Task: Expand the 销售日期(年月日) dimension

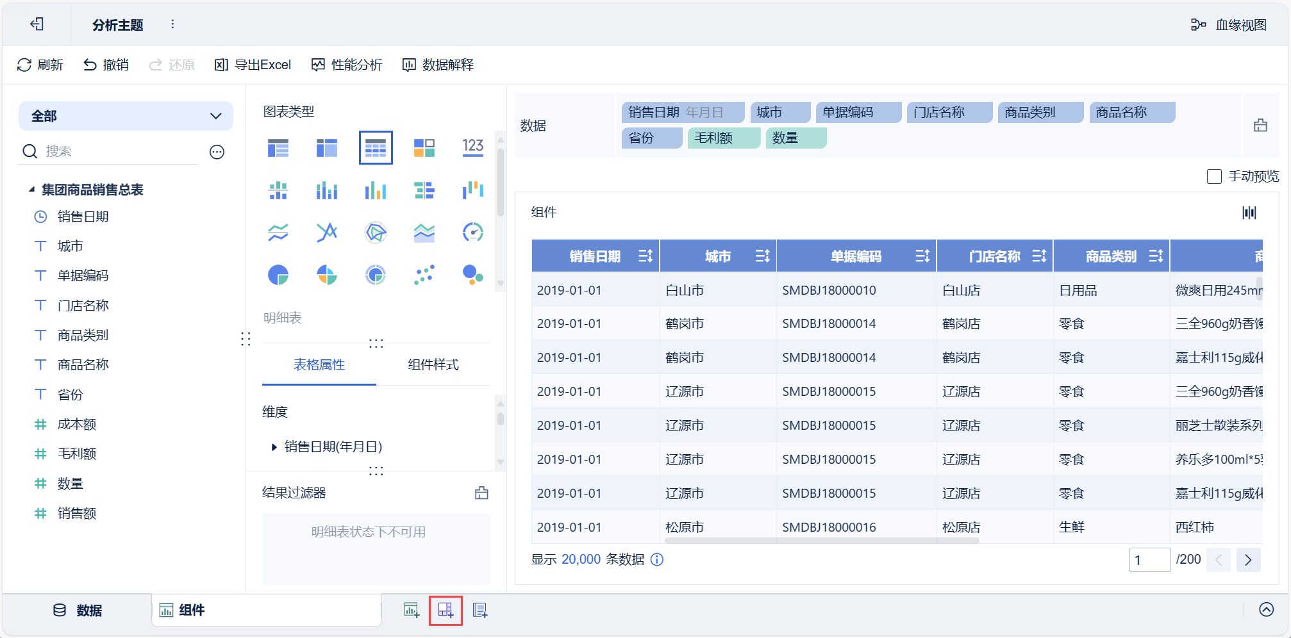Action: (274, 447)
